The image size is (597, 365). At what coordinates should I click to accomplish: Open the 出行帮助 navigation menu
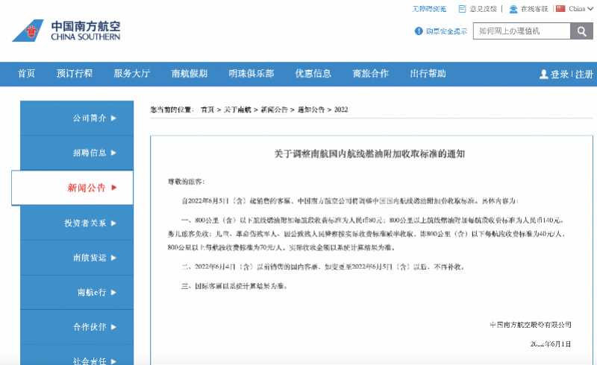(428, 74)
